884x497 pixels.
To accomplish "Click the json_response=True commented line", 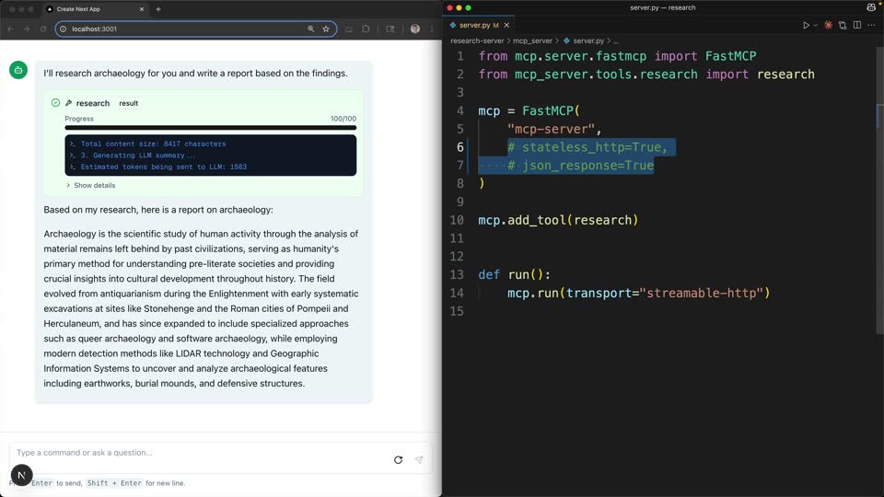I will tap(581, 165).
